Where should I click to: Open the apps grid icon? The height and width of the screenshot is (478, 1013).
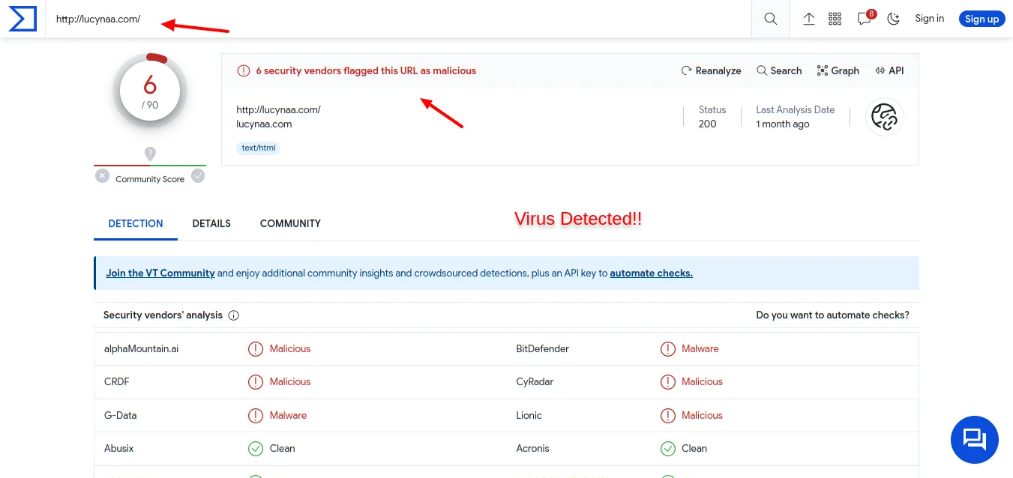(835, 18)
